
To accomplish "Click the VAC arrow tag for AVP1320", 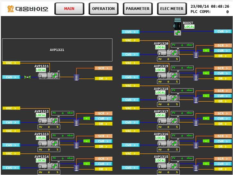I will tap(130, 40).
